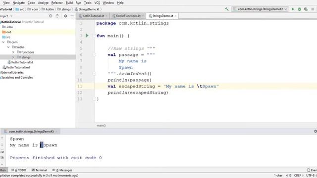The height and width of the screenshot is (178, 317).
Task: Close the KotlinTutorial.kt editor tab
Action: click(106, 16)
